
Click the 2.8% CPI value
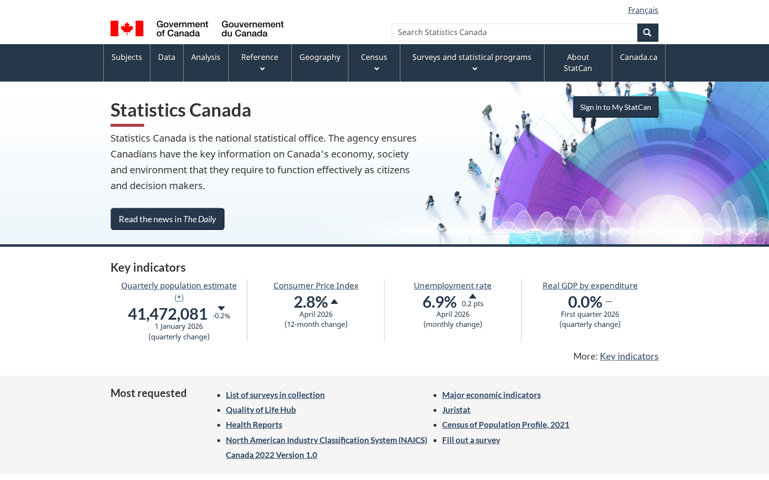(310, 302)
